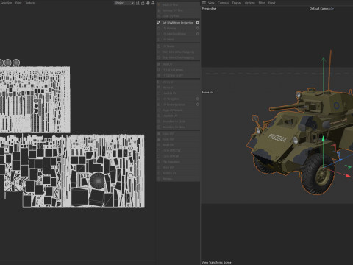Open the viewport Panel menu

[x=271, y=3]
